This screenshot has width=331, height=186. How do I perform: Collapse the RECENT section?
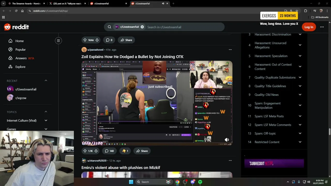click(x=46, y=81)
